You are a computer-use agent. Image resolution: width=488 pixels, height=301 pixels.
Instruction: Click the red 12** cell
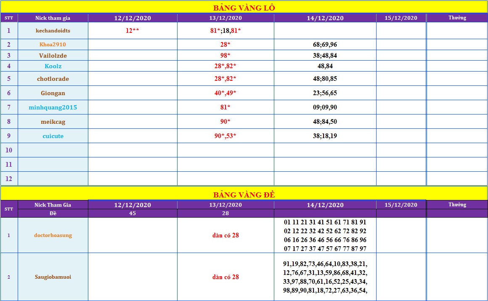pos(133,31)
